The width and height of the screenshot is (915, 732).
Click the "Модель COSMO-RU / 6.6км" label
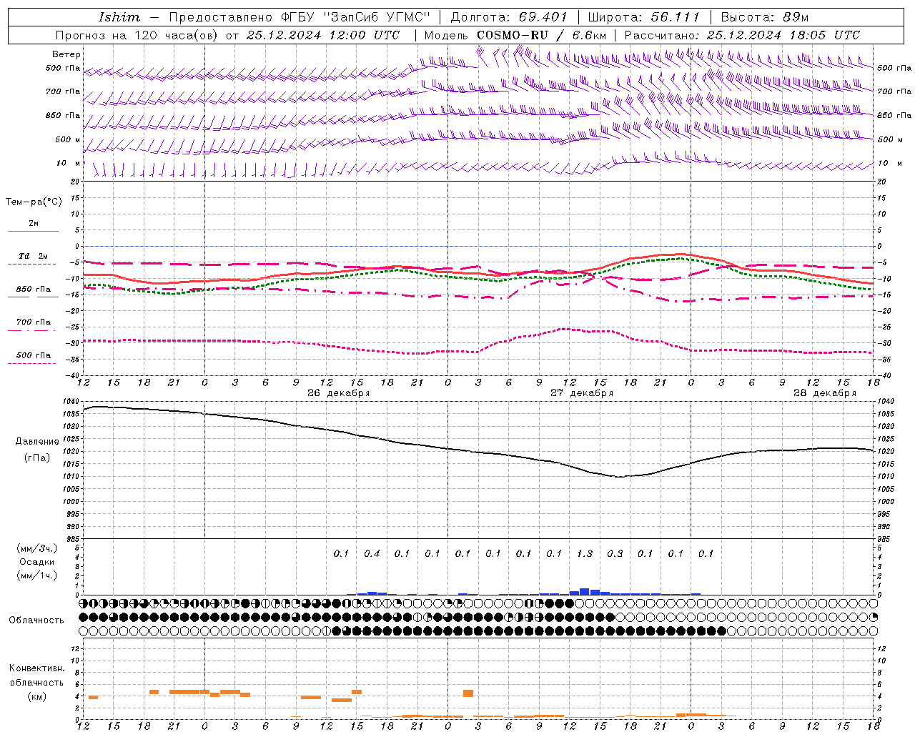tap(515, 35)
